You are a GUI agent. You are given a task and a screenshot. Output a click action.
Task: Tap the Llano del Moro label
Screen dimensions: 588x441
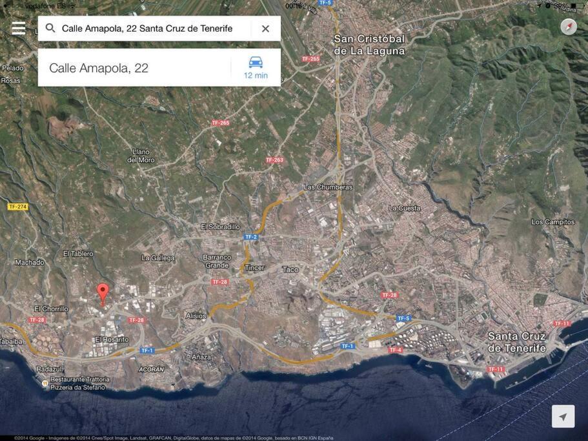pos(141,156)
